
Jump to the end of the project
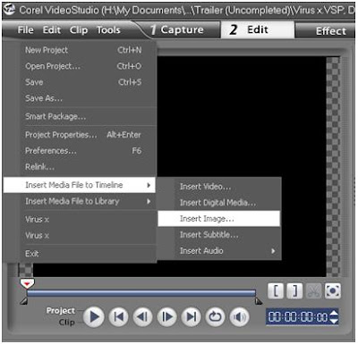(191, 316)
